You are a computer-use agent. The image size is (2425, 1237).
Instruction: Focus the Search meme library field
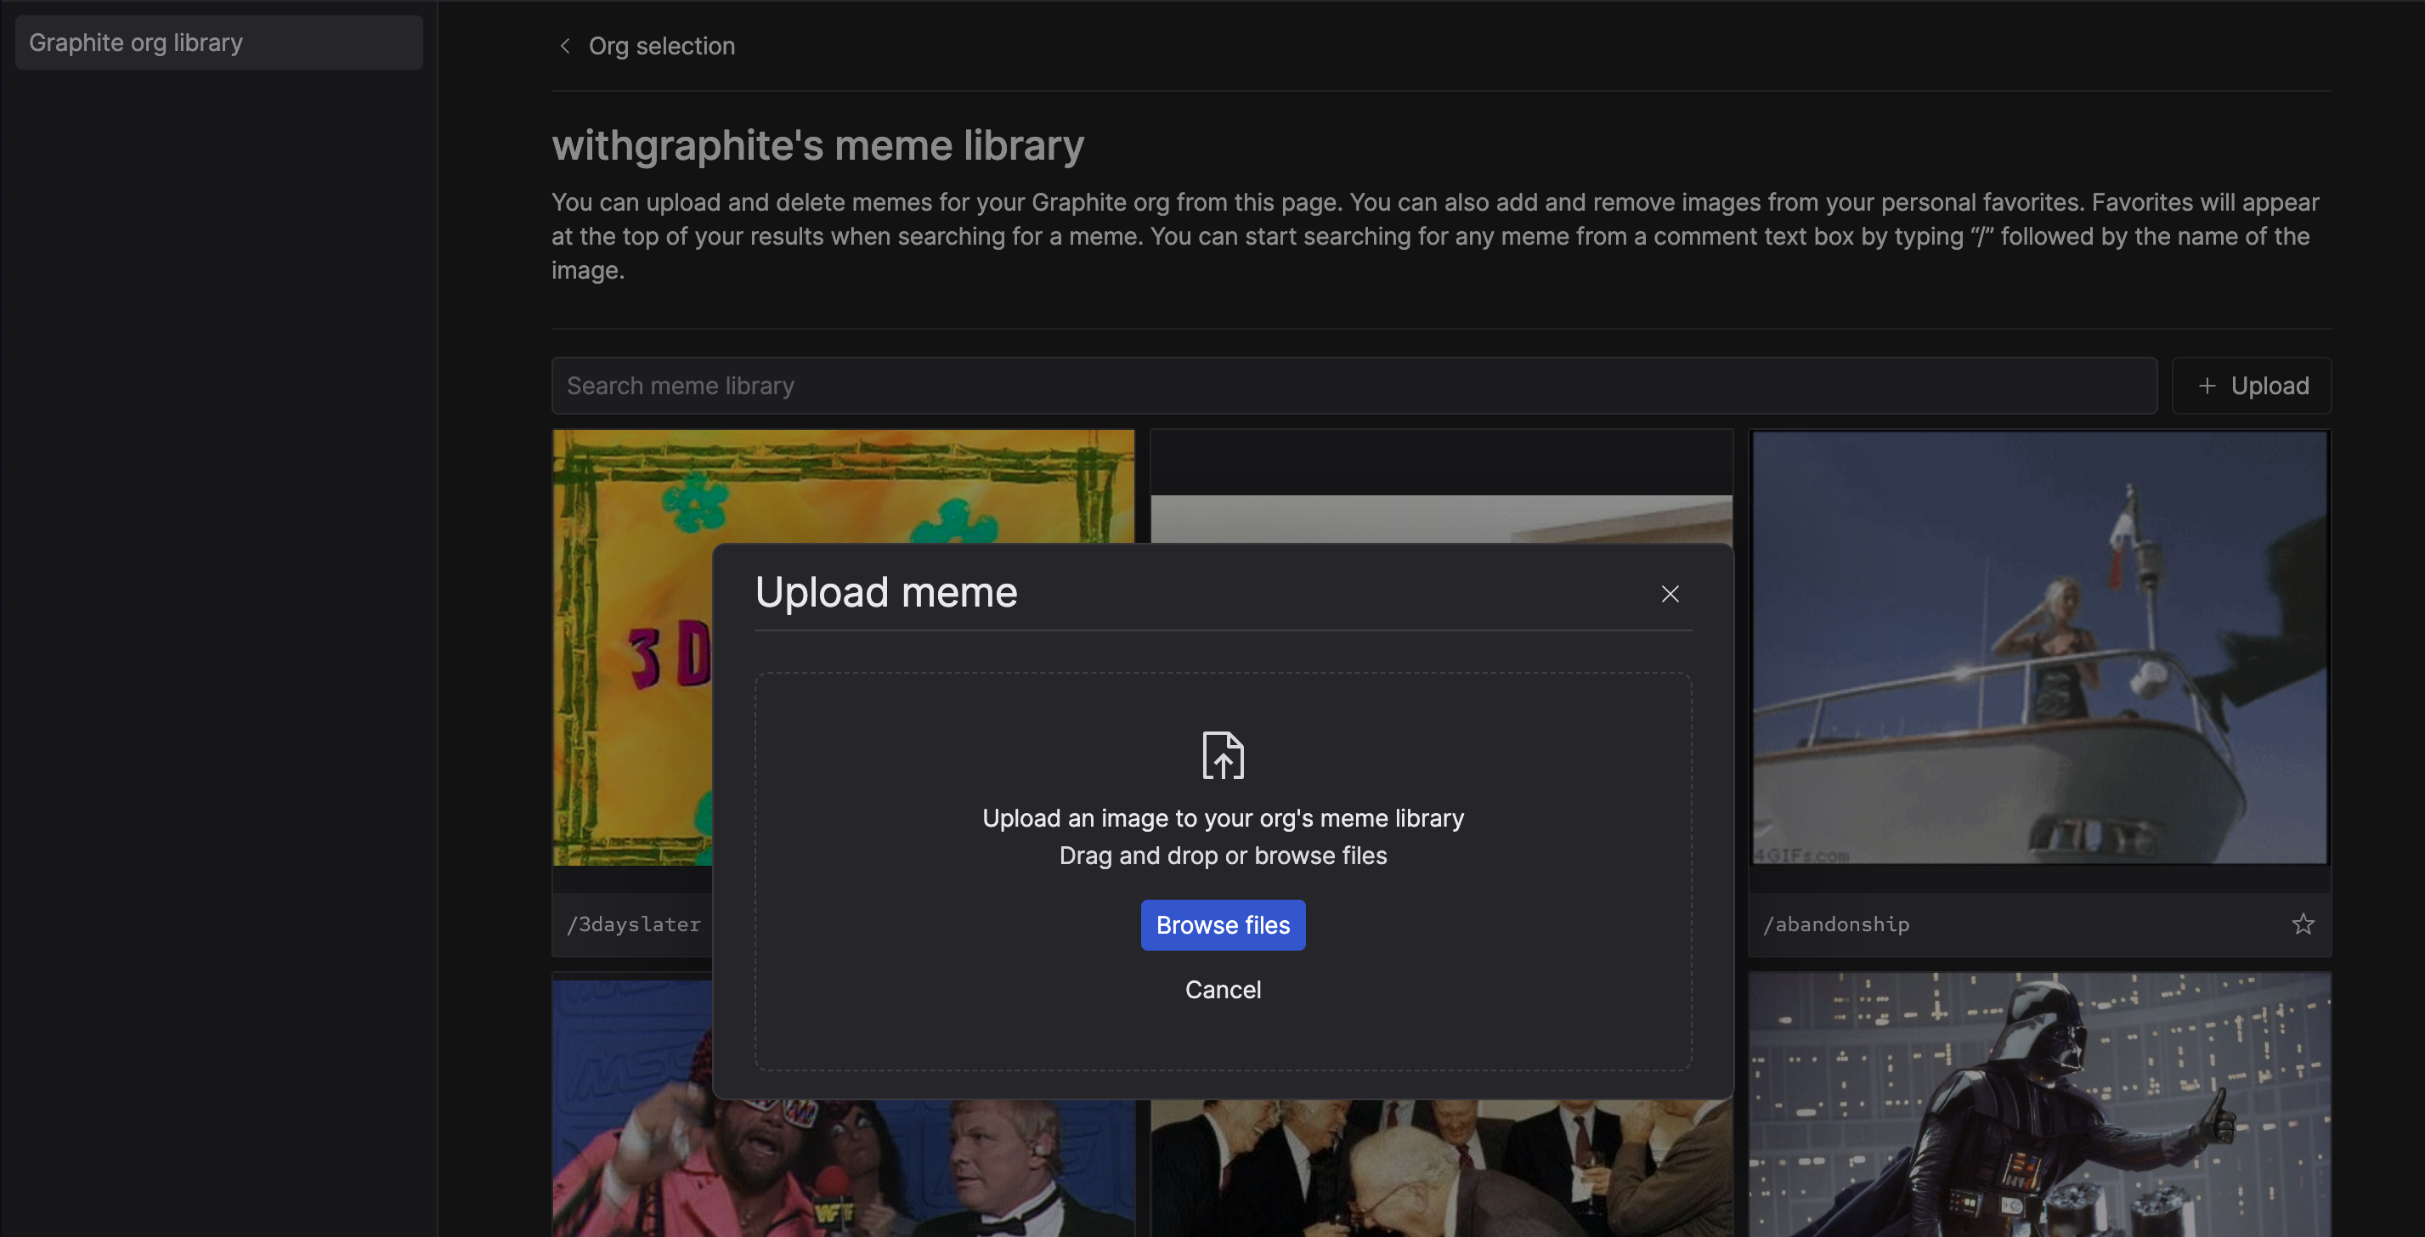point(1353,386)
